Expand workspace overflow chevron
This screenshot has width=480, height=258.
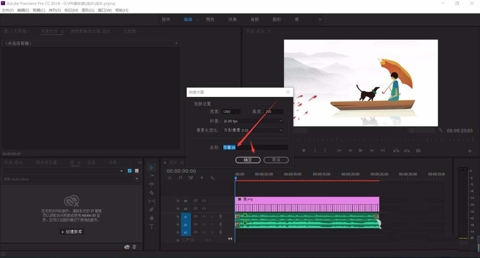320,19
